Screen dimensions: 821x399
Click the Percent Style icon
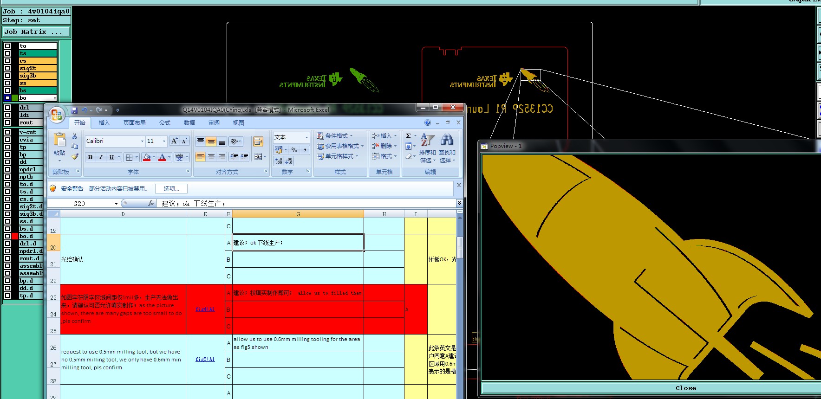[294, 149]
